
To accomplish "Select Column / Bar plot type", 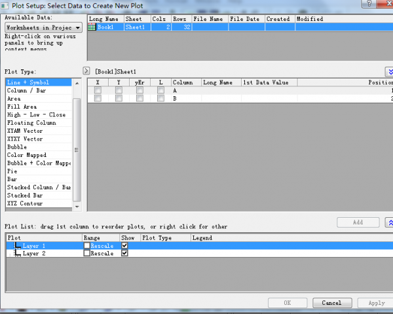I will pyautogui.click(x=26, y=90).
